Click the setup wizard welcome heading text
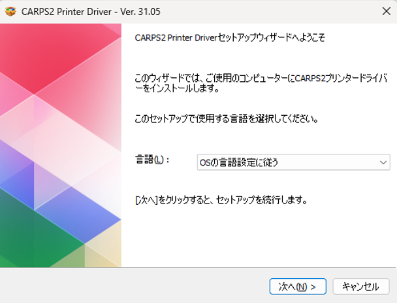397x303 pixels. tap(230, 37)
